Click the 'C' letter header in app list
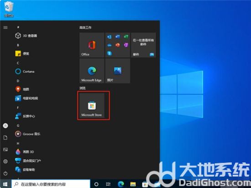 (x=18, y=63)
